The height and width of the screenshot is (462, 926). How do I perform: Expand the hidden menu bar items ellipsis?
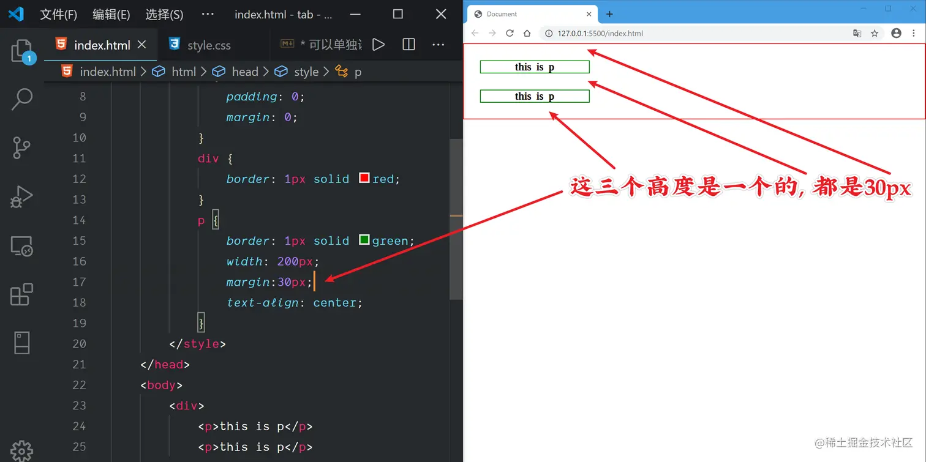[208, 14]
